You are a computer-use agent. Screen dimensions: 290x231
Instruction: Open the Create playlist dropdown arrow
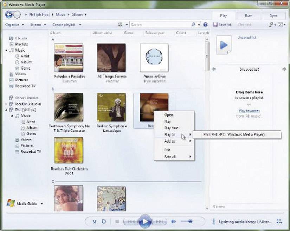[80, 24]
